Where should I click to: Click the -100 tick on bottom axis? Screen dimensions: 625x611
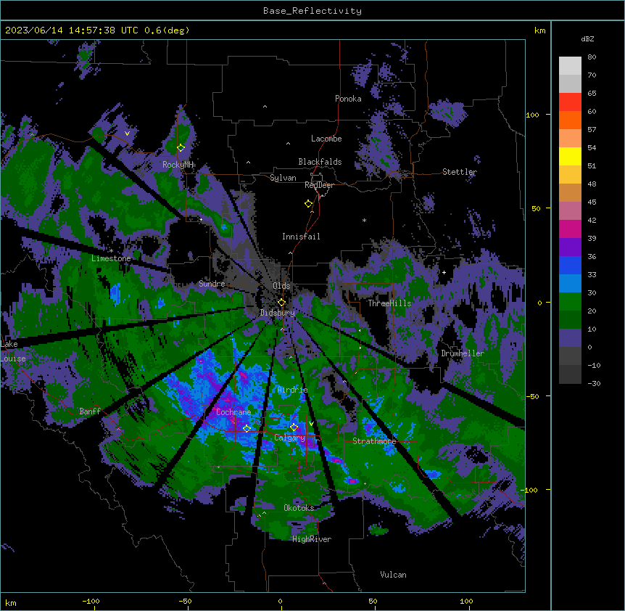tap(91, 602)
